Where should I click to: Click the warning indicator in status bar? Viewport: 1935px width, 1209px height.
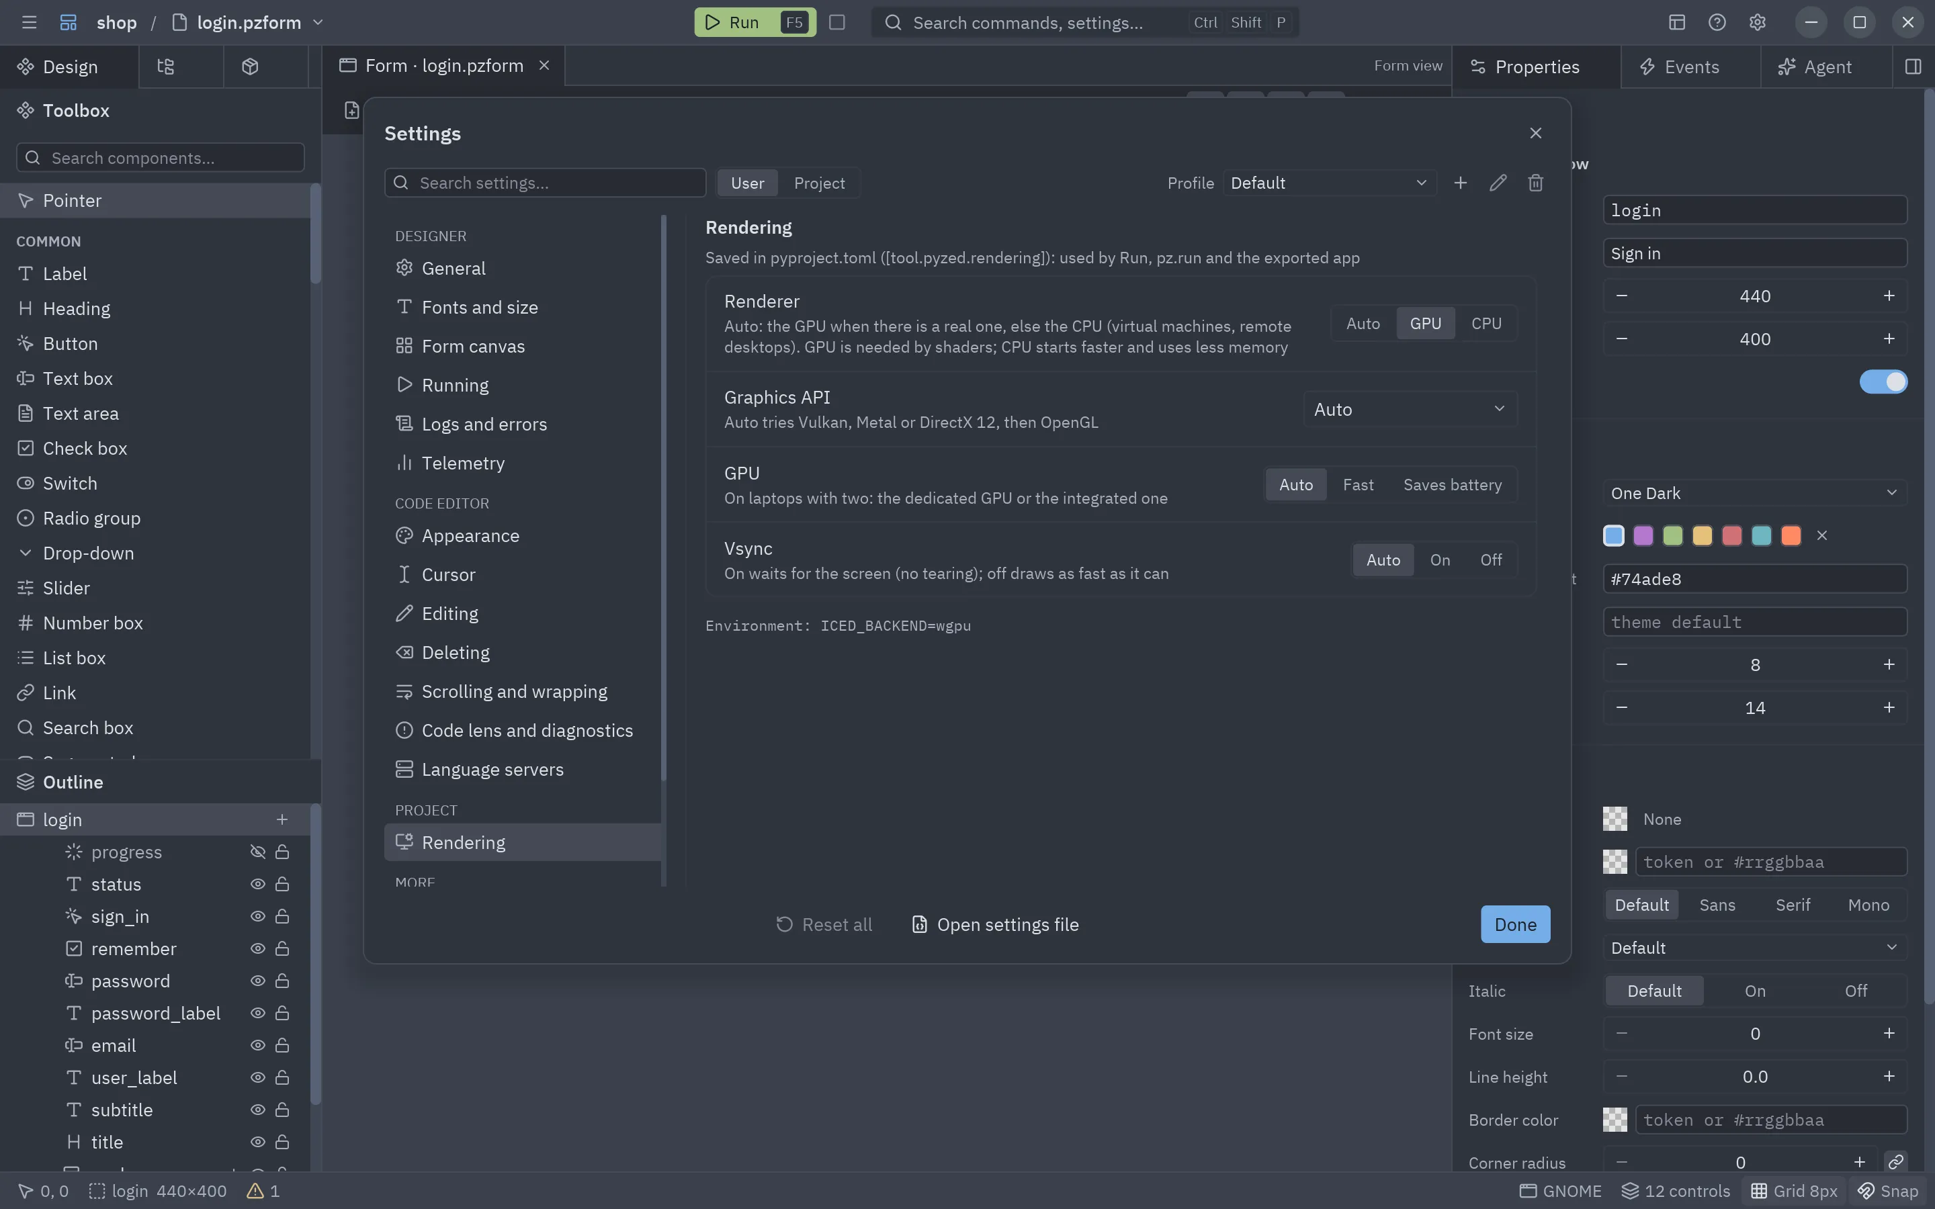coord(263,1192)
